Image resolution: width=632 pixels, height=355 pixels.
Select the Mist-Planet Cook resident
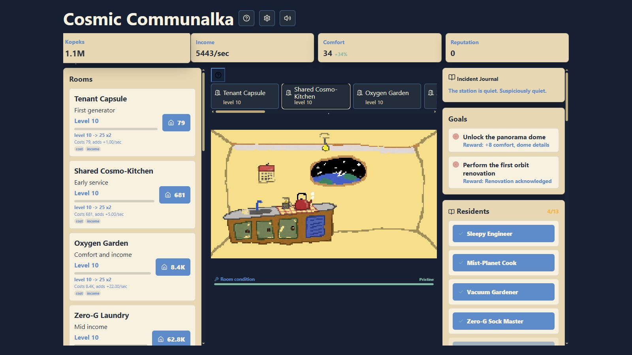pos(504,263)
